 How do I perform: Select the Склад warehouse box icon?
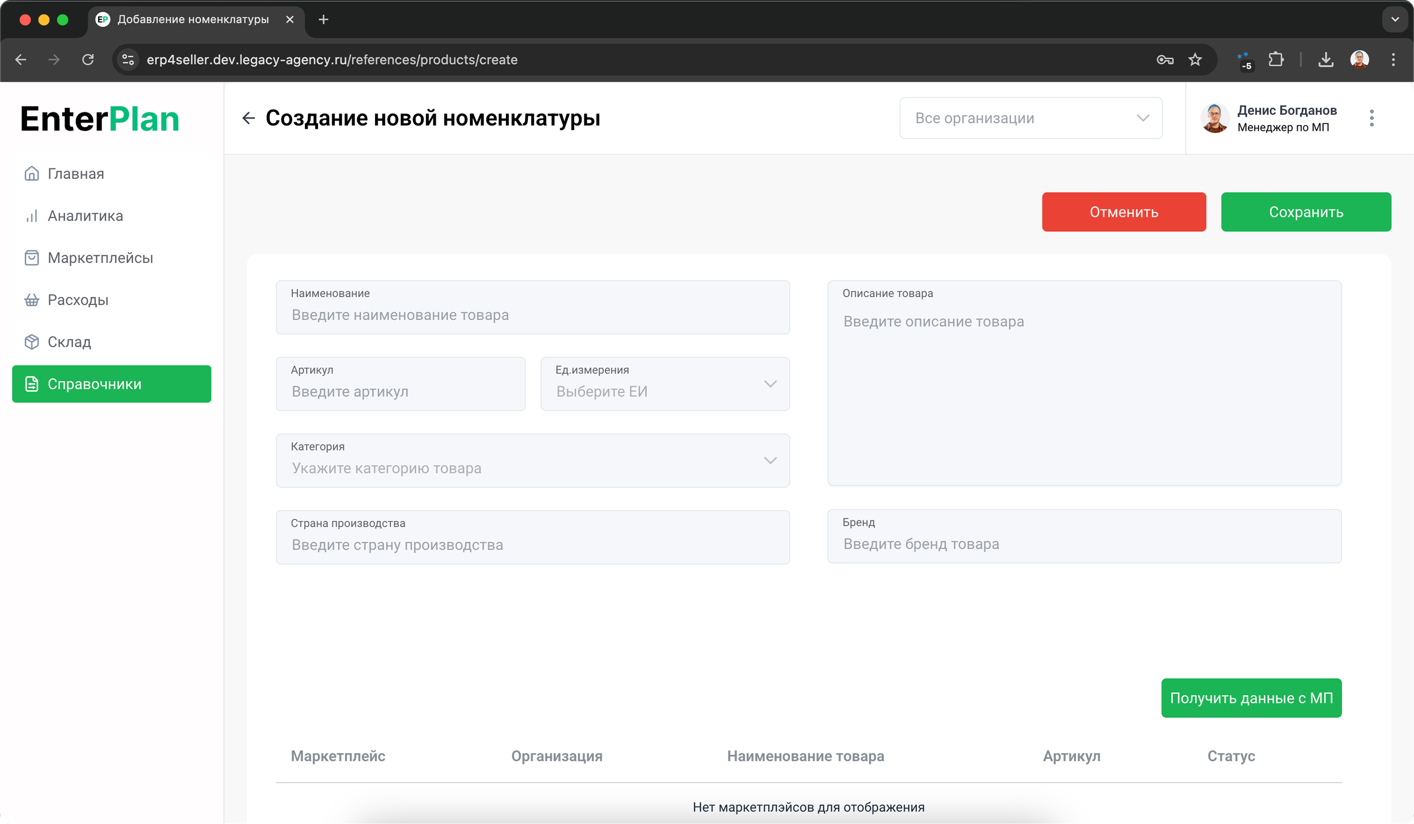point(32,342)
